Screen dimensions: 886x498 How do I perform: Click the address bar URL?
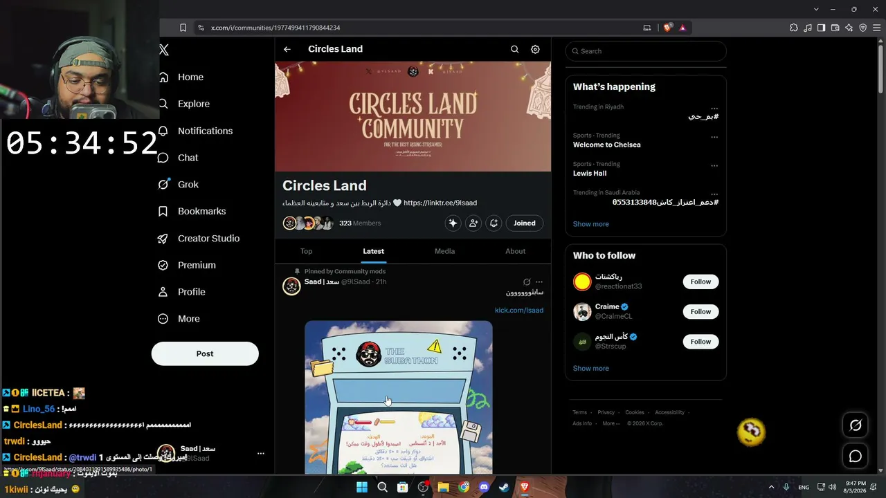tap(275, 28)
